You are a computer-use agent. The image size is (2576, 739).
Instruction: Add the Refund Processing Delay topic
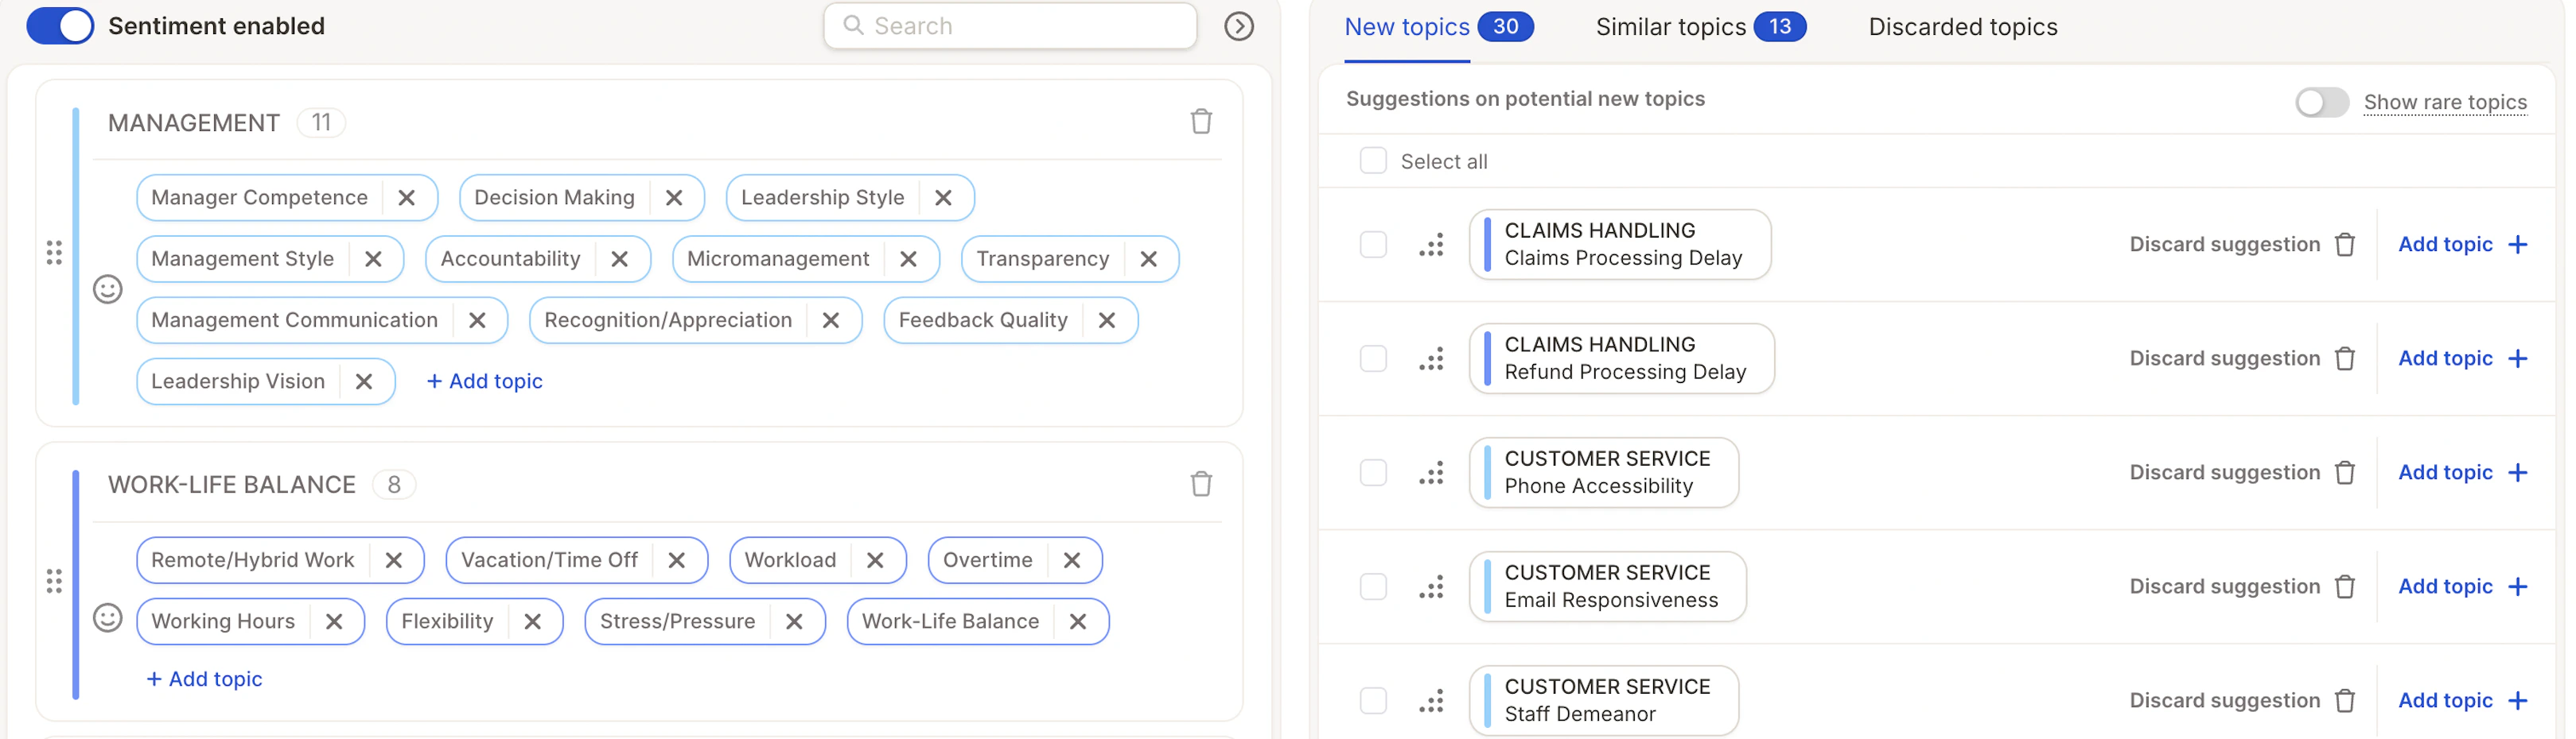click(x=2463, y=358)
